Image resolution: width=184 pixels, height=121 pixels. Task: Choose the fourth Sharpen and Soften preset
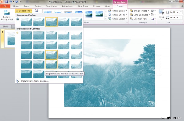(64, 22)
